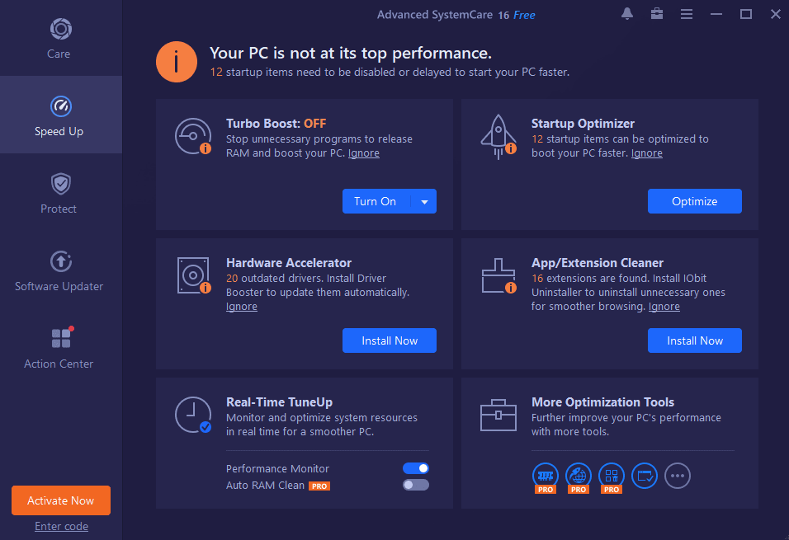Open the Care section icon

61,29
